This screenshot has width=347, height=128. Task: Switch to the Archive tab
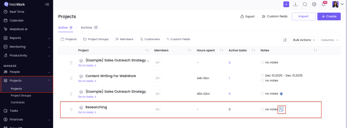(x=89, y=28)
